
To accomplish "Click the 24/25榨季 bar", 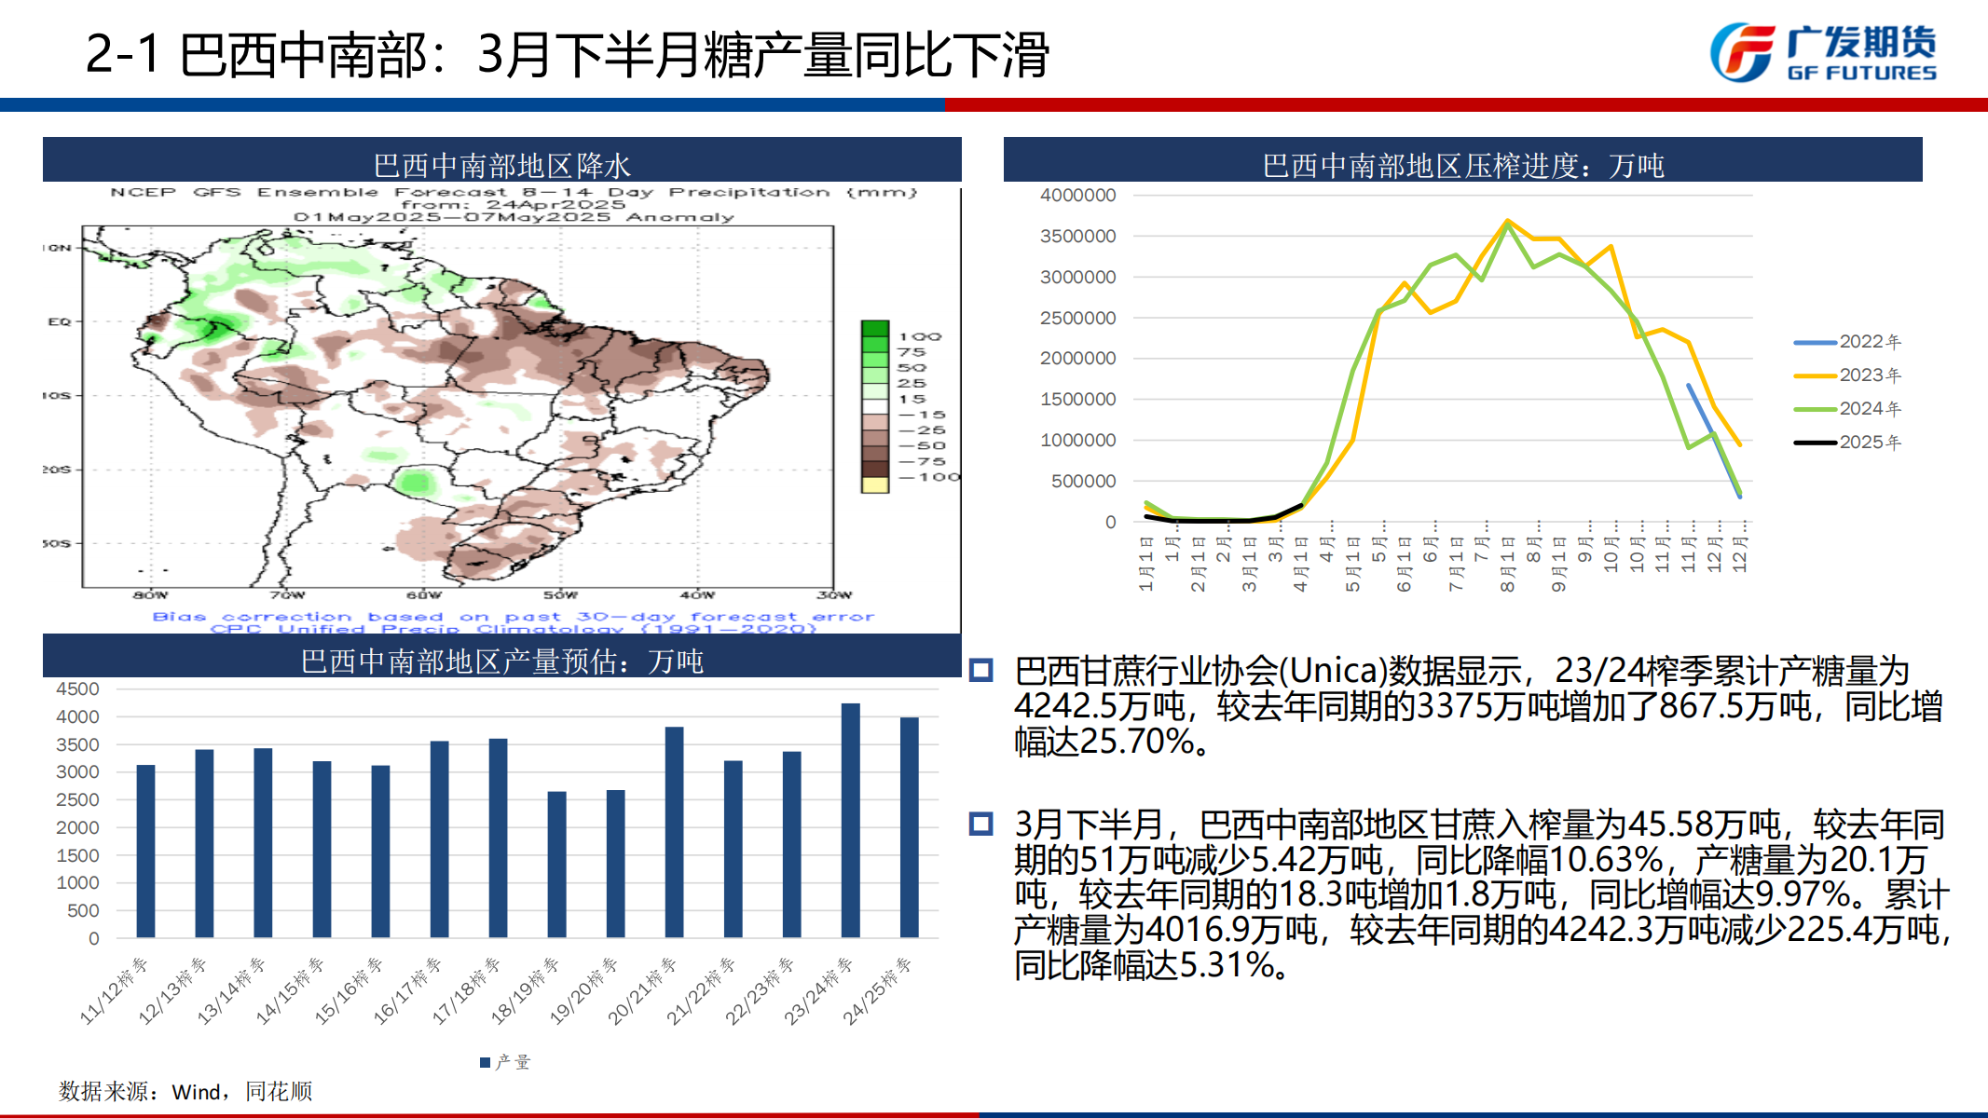I will point(909,827).
